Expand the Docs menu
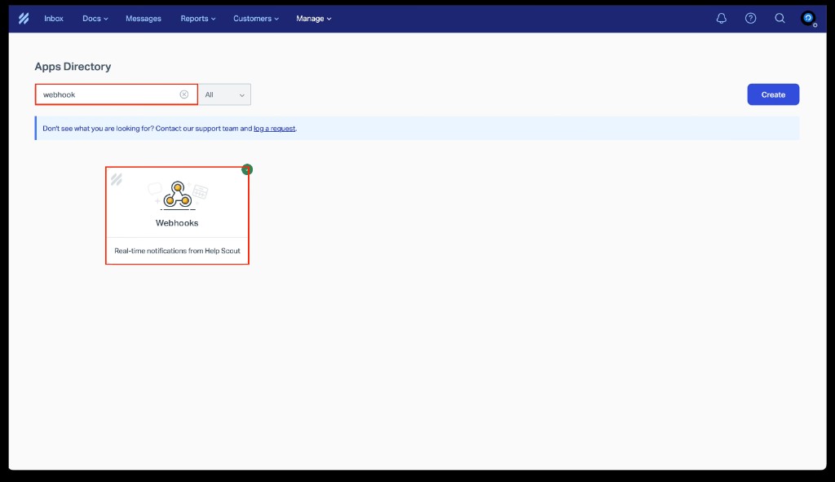Screen dimensions: 835x482 (95, 19)
